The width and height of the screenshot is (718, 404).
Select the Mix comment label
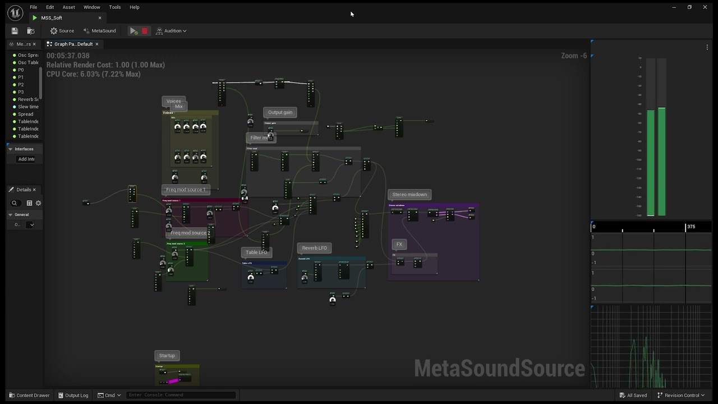coord(179,107)
